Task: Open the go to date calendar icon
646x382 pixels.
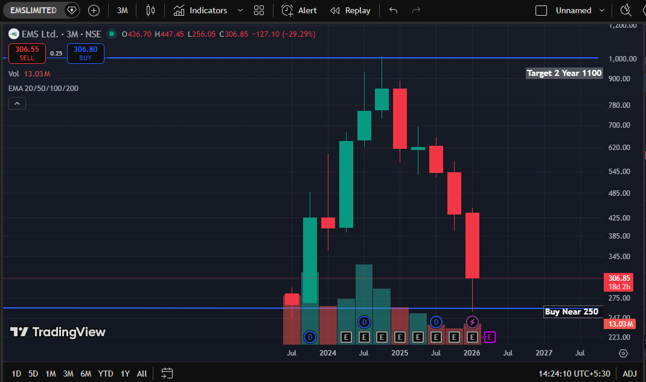Action: 167,374
